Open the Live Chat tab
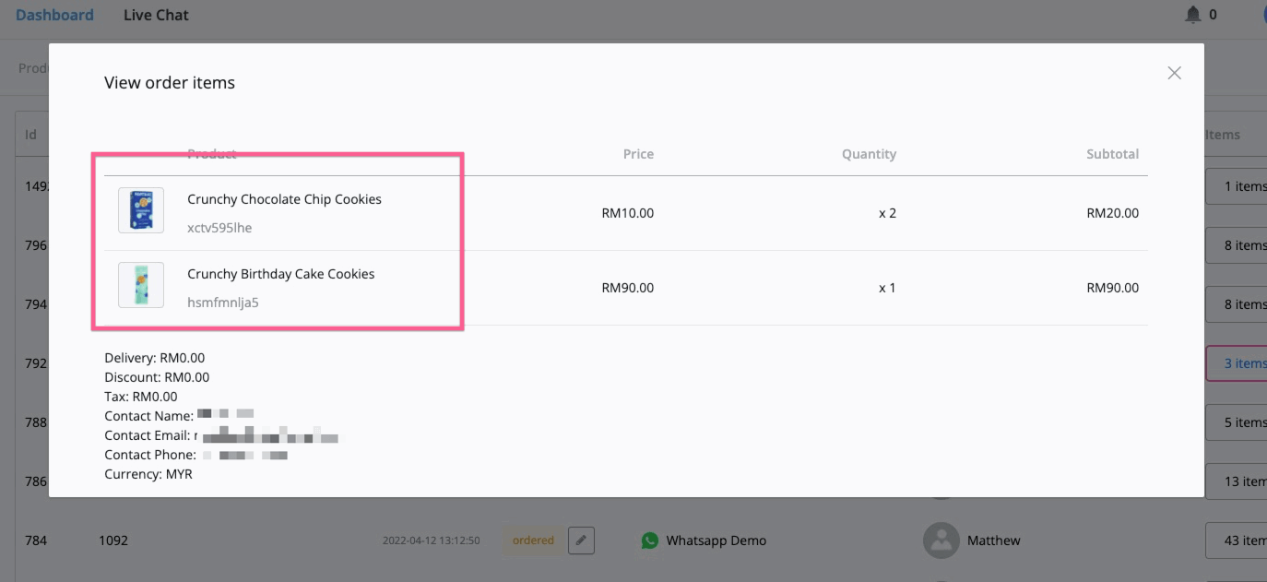Image resolution: width=1267 pixels, height=582 pixels. coord(156,15)
